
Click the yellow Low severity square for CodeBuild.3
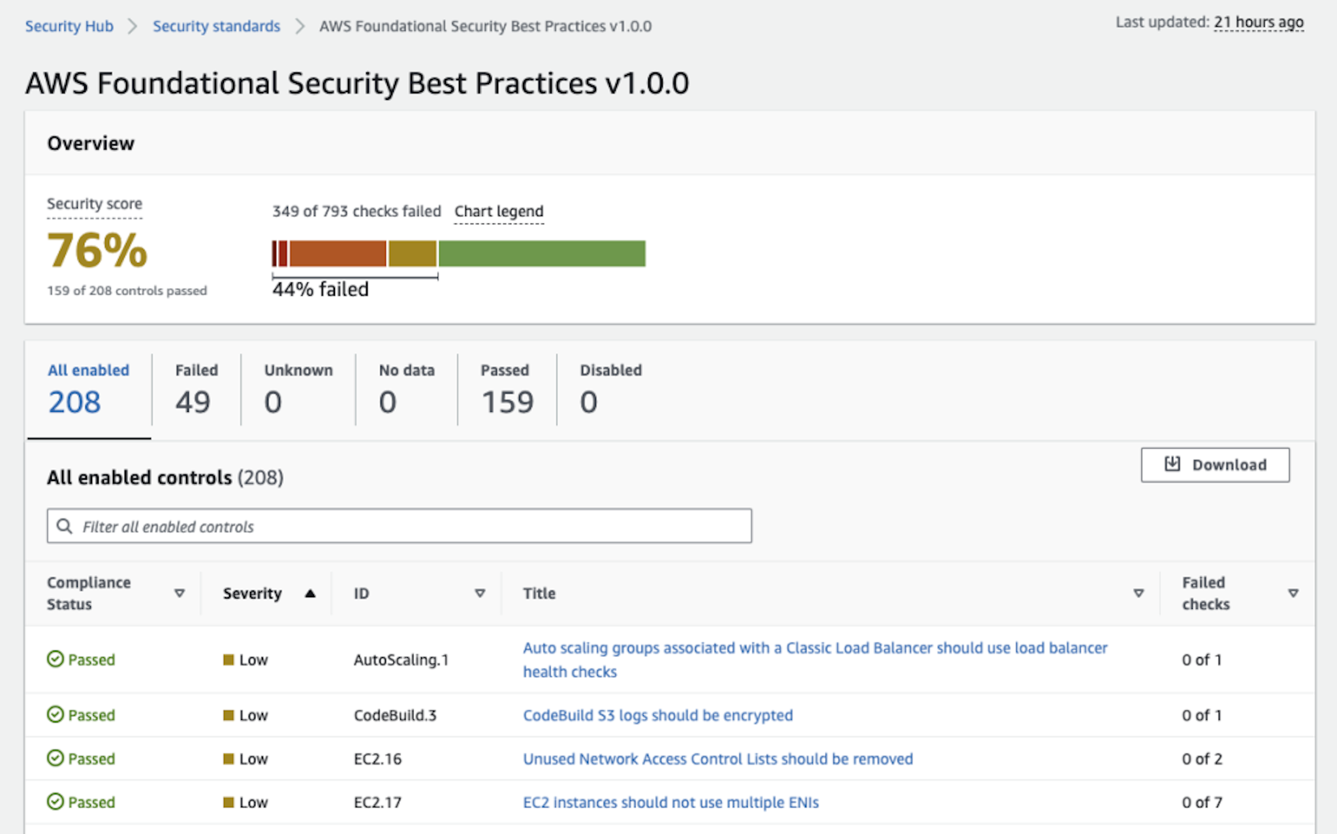[x=229, y=715]
